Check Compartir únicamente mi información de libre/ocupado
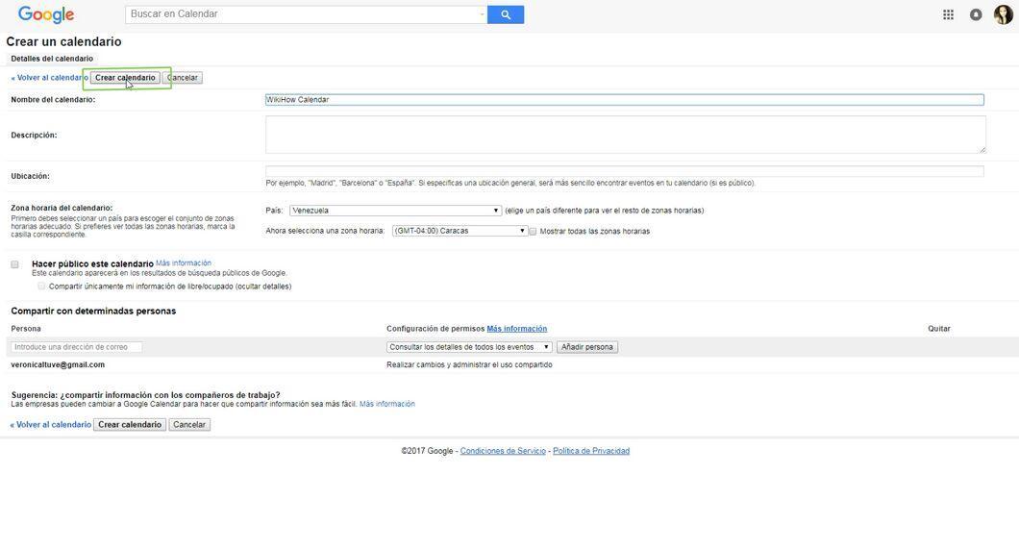Viewport: 1019px width, 549px height. (41, 286)
